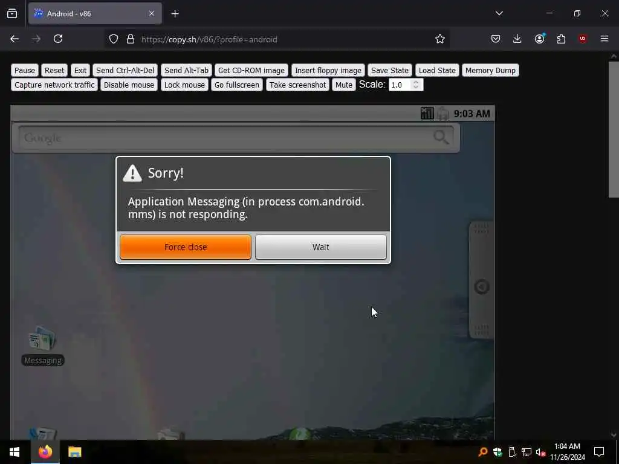Click the Firefox URL address bar
619x464 pixels.
(x=276, y=39)
